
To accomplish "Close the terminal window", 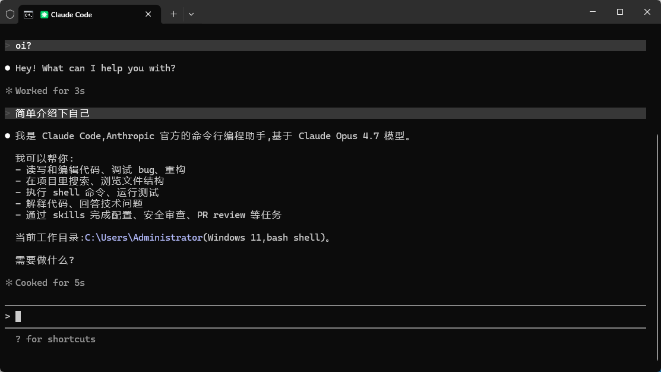I will point(647,12).
